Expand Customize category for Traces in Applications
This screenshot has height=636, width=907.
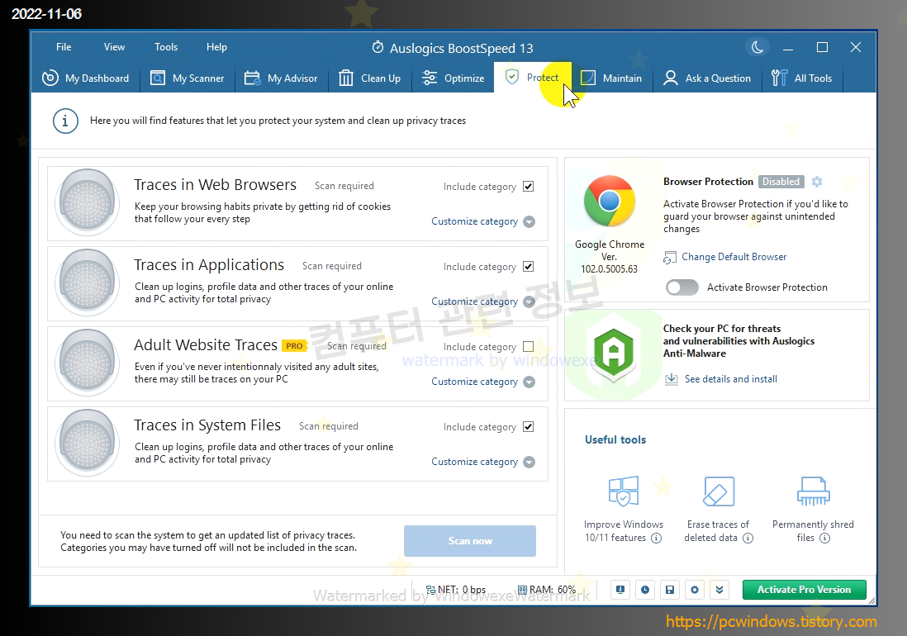coord(483,301)
